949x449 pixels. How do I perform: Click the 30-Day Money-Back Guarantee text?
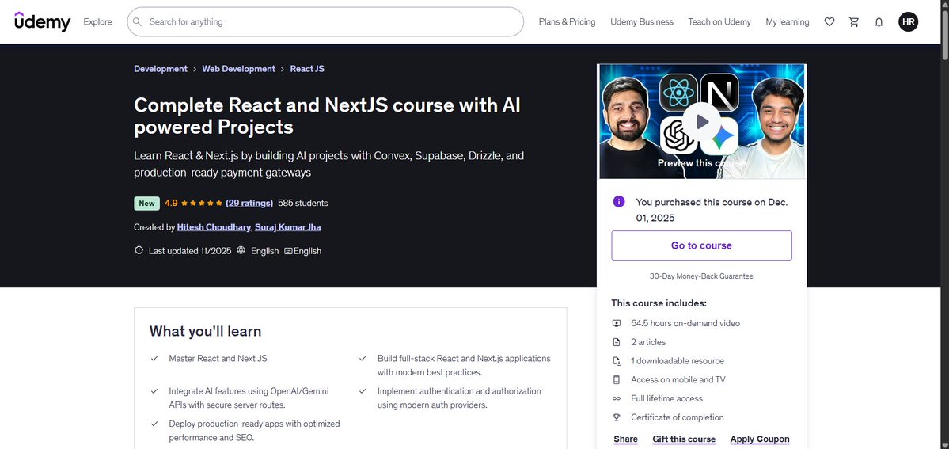pos(701,276)
